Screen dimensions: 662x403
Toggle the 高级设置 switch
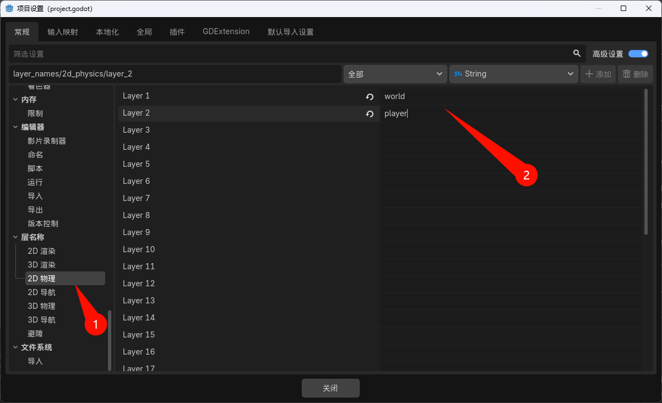point(638,54)
